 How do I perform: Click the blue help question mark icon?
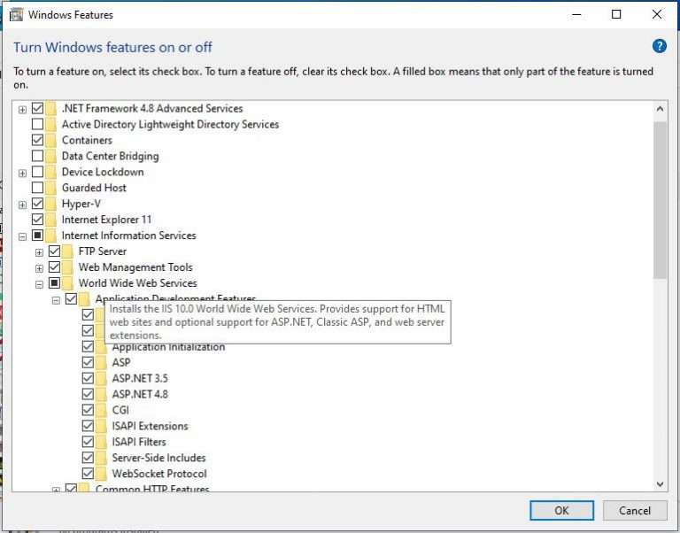pos(659,46)
